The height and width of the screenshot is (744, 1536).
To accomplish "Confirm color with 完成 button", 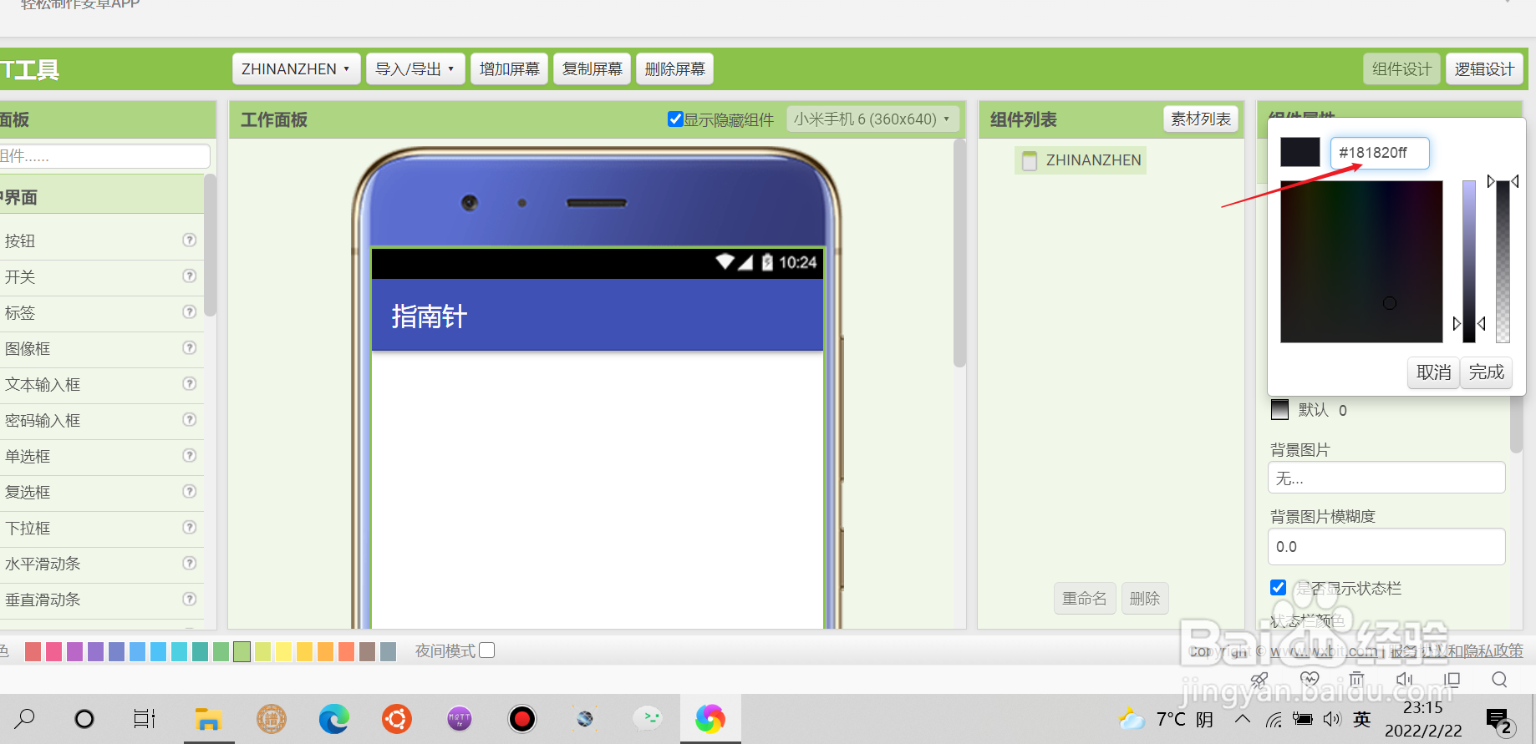I will 1486,372.
